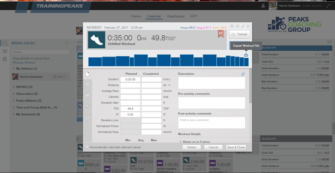The image size is (335, 173).
Task: Expand the workout dialog to full size
Action: tap(243, 26)
